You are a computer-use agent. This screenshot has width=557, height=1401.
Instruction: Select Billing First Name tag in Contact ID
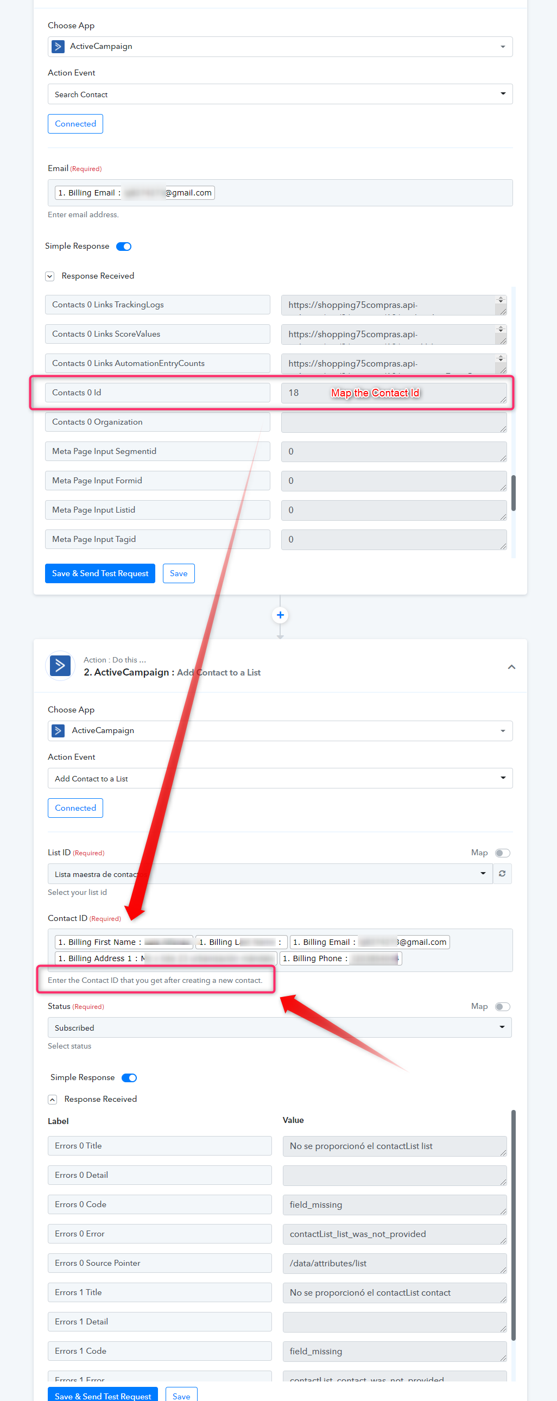tap(123, 942)
